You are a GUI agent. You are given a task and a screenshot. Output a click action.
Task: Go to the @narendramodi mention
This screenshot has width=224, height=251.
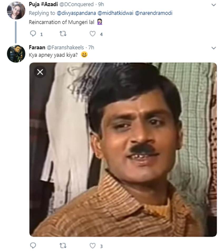click(x=153, y=13)
